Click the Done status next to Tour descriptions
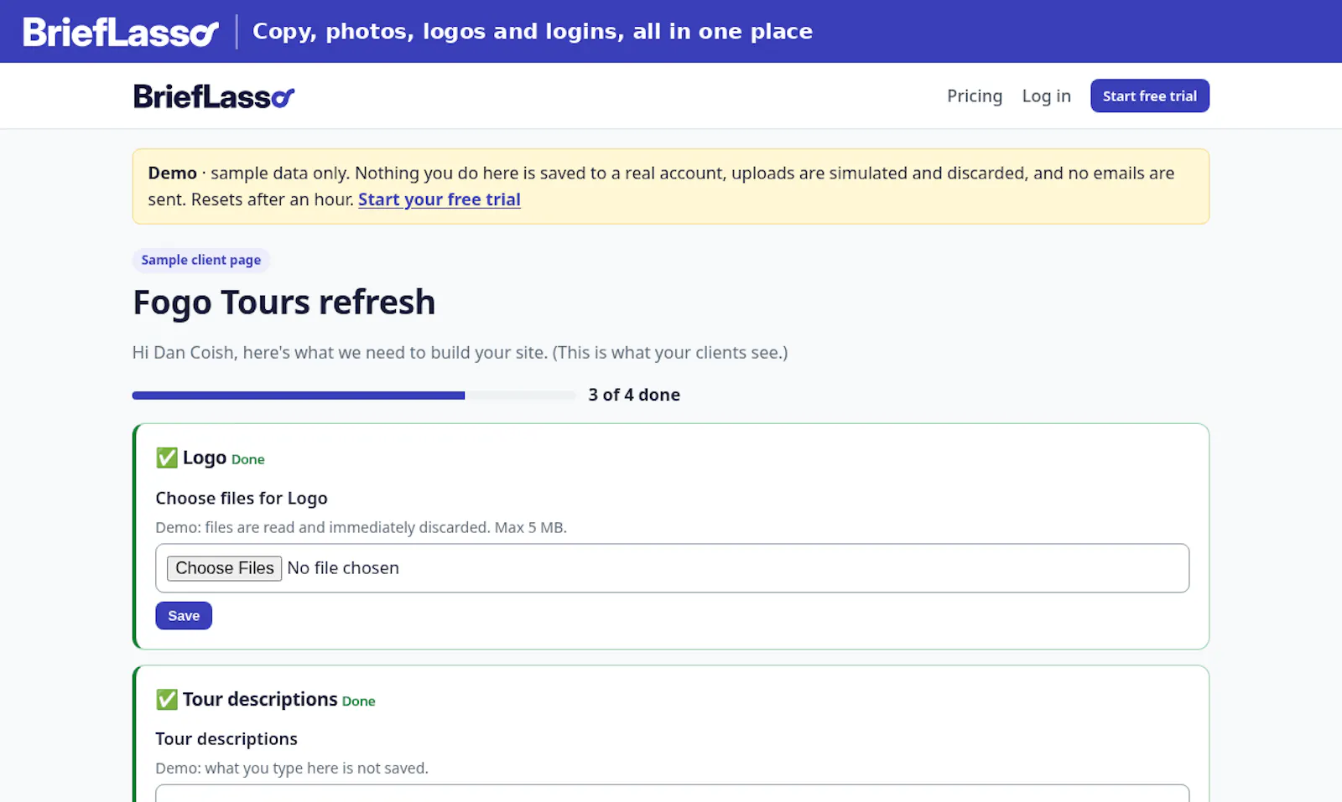1342x802 pixels. pyautogui.click(x=359, y=701)
